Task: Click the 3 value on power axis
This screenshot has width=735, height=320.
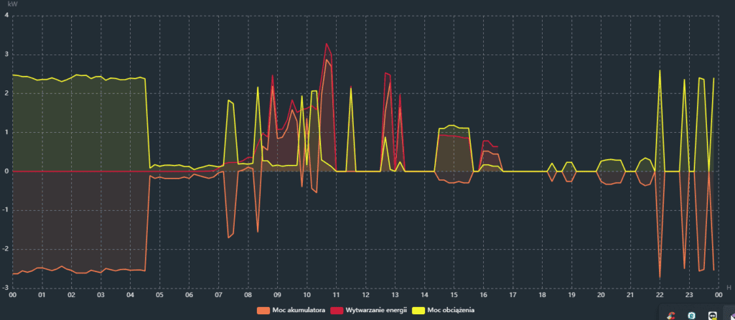Action: 6,55
